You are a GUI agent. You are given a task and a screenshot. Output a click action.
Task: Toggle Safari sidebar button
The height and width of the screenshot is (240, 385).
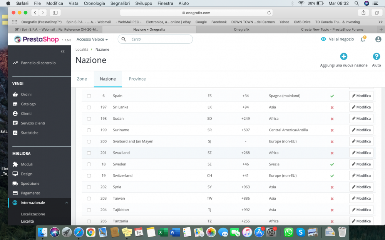pyautogui.click(x=55, y=13)
